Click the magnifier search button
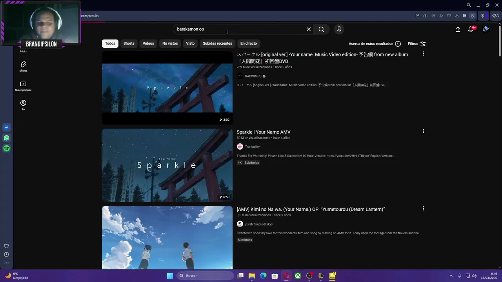This screenshot has width=502, height=282. [321, 29]
